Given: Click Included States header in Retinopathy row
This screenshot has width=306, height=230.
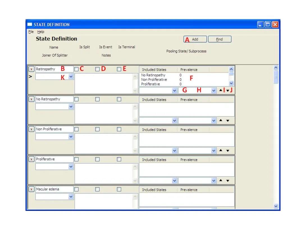Looking at the screenshot, I should click(158, 69).
